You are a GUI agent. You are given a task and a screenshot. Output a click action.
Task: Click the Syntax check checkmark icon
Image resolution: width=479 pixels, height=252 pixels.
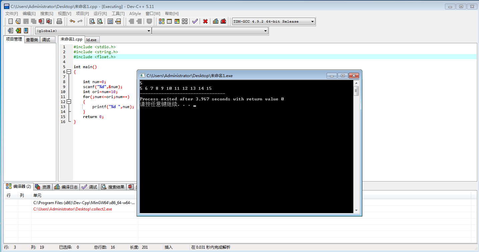[195, 21]
